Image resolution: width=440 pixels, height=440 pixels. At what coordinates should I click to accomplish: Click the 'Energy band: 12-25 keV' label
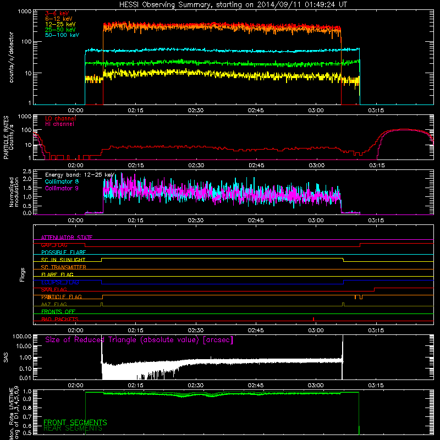coord(80,175)
